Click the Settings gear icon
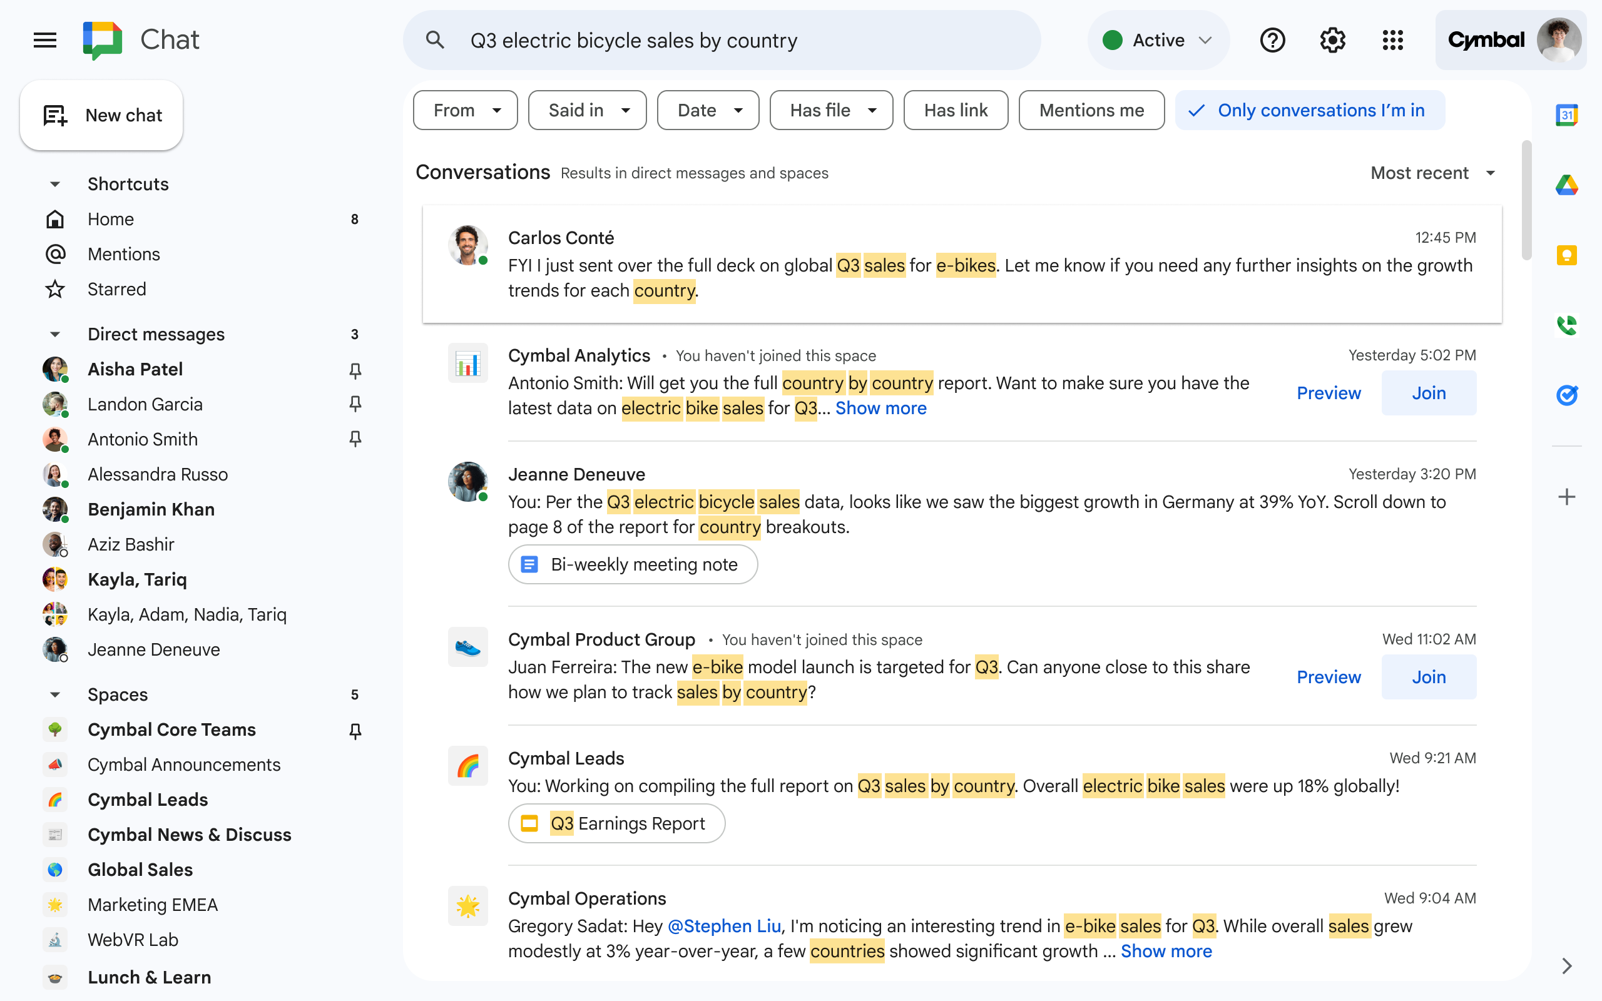This screenshot has height=1001, width=1602. (x=1332, y=41)
